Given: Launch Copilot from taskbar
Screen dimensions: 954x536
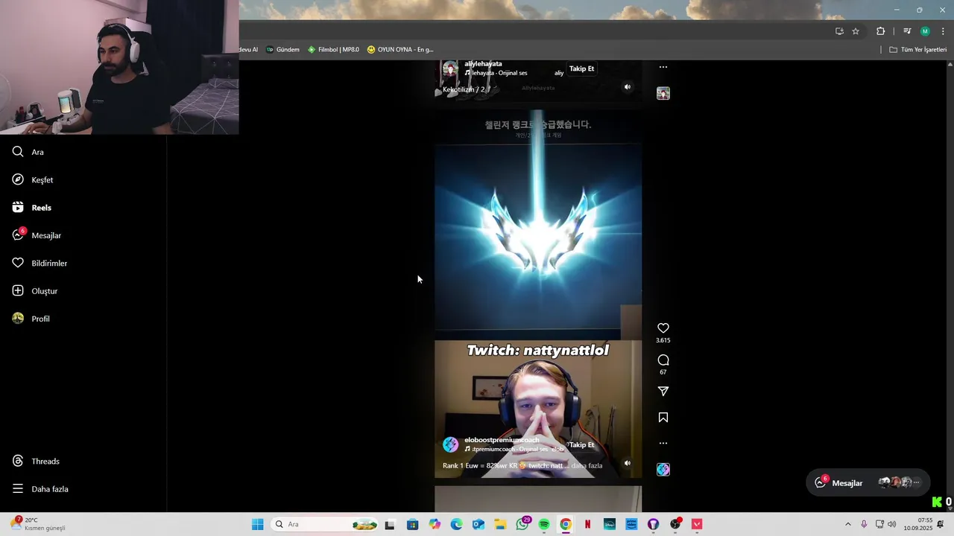Looking at the screenshot, I should click(435, 524).
